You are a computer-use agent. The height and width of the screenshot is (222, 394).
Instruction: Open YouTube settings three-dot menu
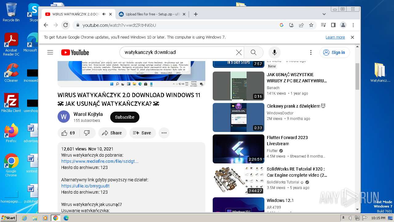[x=311, y=52]
